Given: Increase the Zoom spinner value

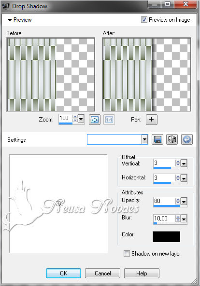Looking at the screenshot, I should (75, 117).
